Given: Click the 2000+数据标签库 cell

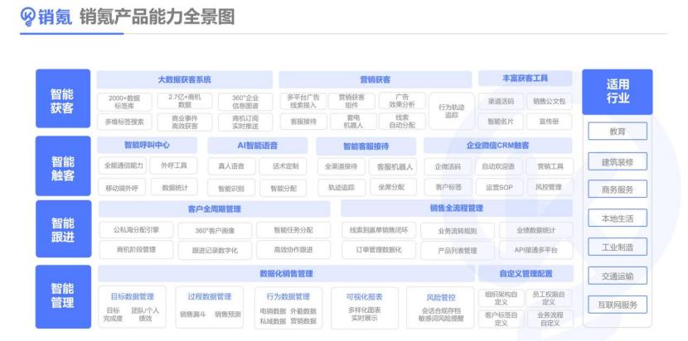Looking at the screenshot, I should click(x=124, y=101).
